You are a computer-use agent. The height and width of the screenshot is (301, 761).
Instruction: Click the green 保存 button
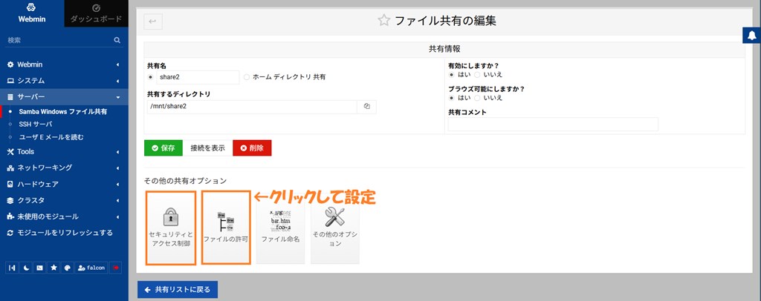click(163, 148)
